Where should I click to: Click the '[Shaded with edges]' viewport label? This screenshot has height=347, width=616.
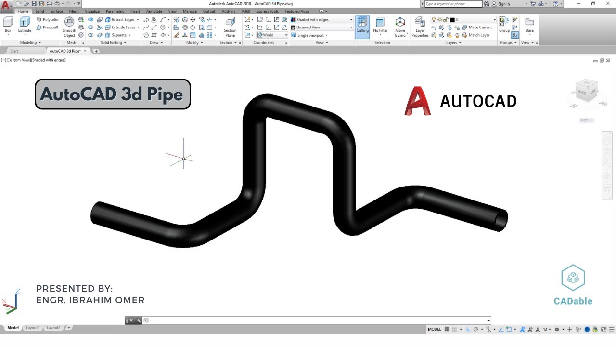pyautogui.click(x=49, y=60)
